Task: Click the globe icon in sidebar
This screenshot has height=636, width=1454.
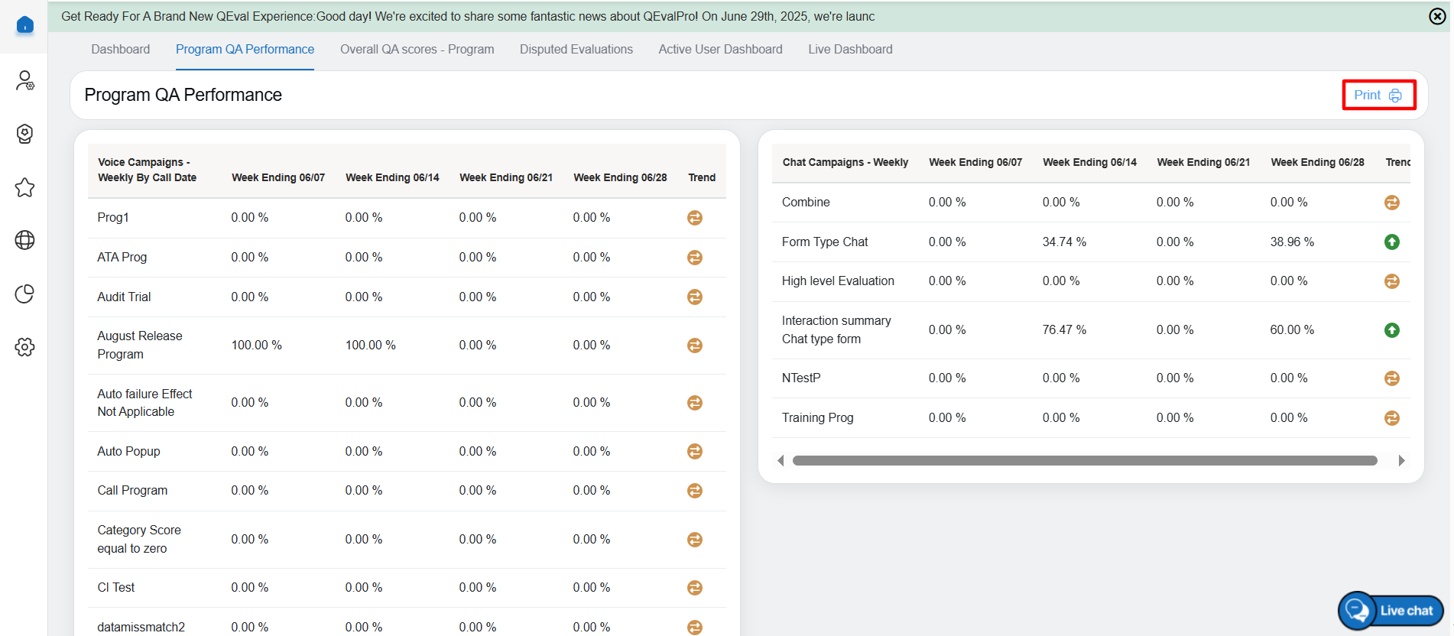Action: pyautogui.click(x=24, y=240)
